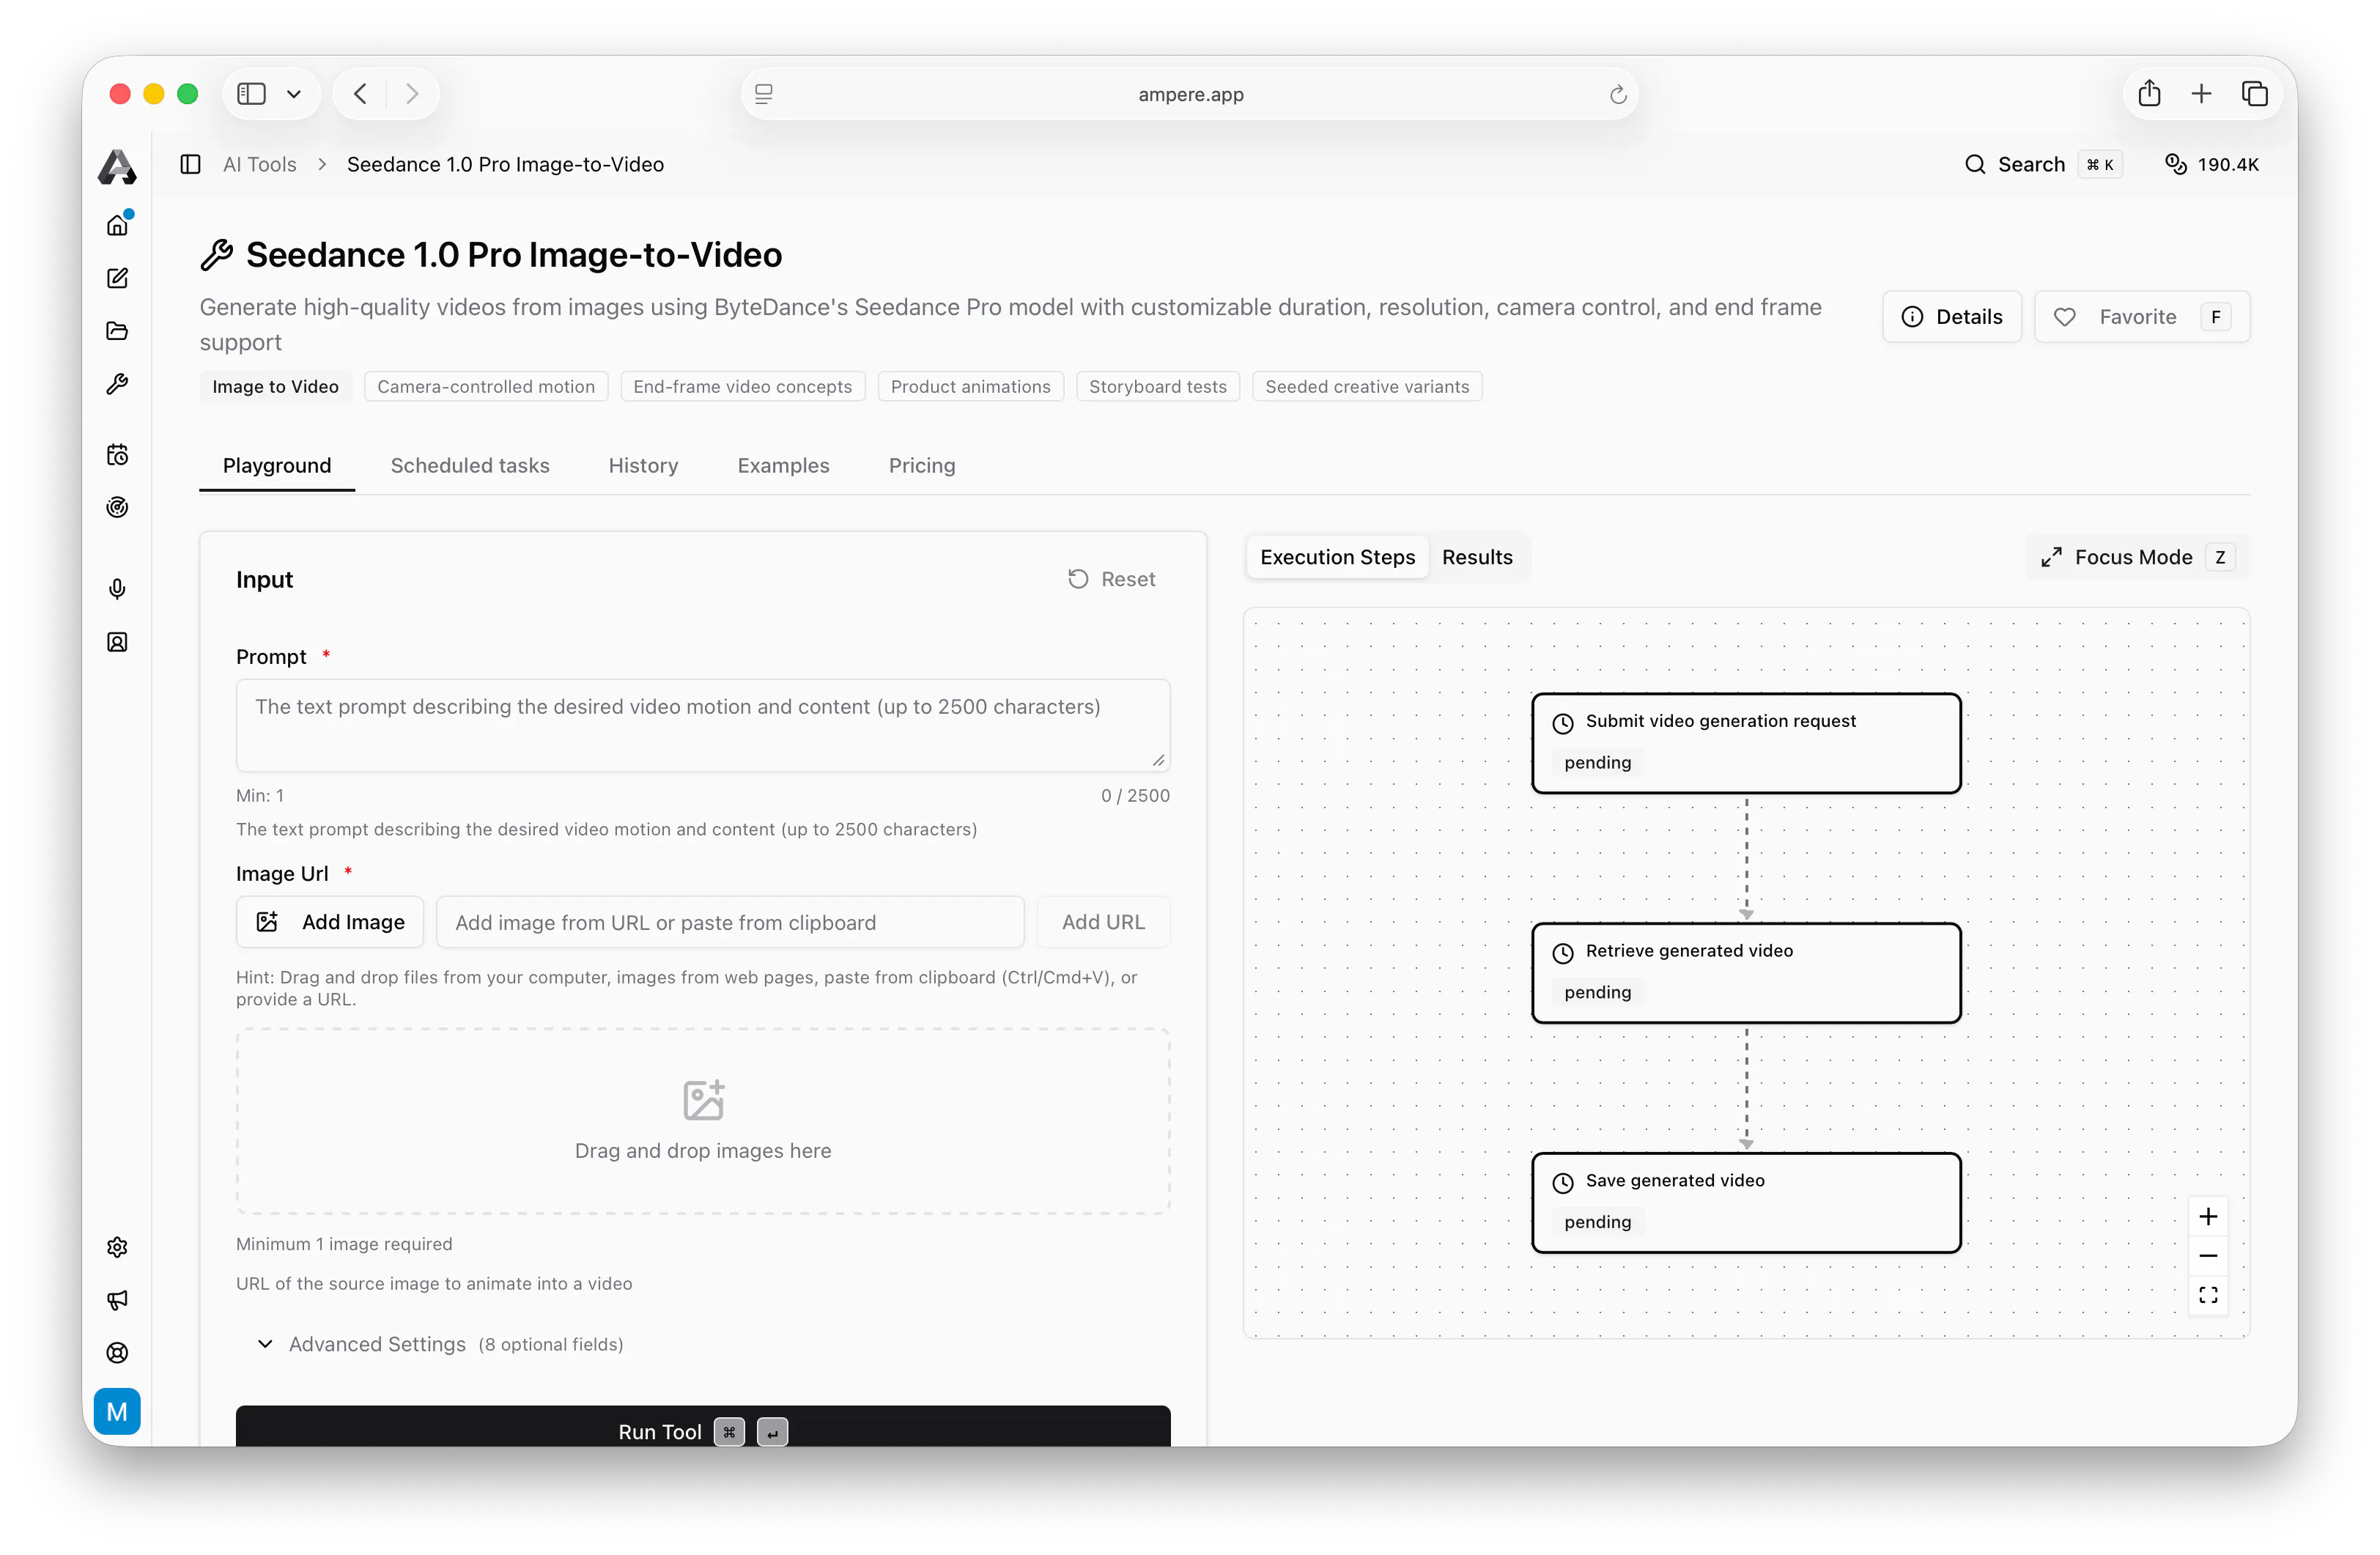The image size is (2380, 1555).
Task: Click the End-frame video concepts tag
Action: 742,387
